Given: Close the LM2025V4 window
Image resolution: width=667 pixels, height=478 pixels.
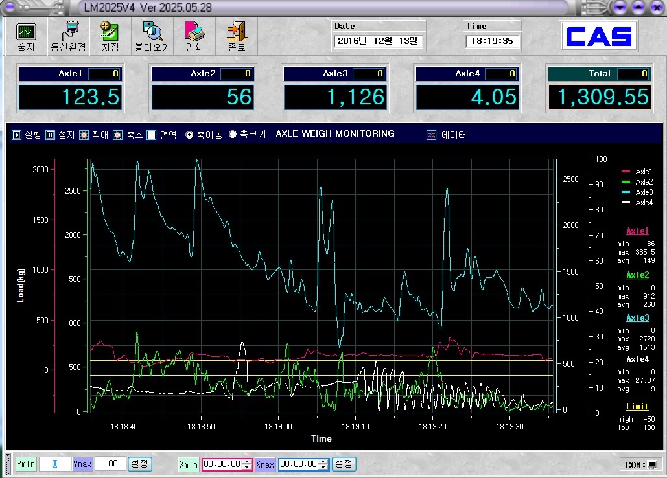Looking at the screenshot, I should [657, 6].
